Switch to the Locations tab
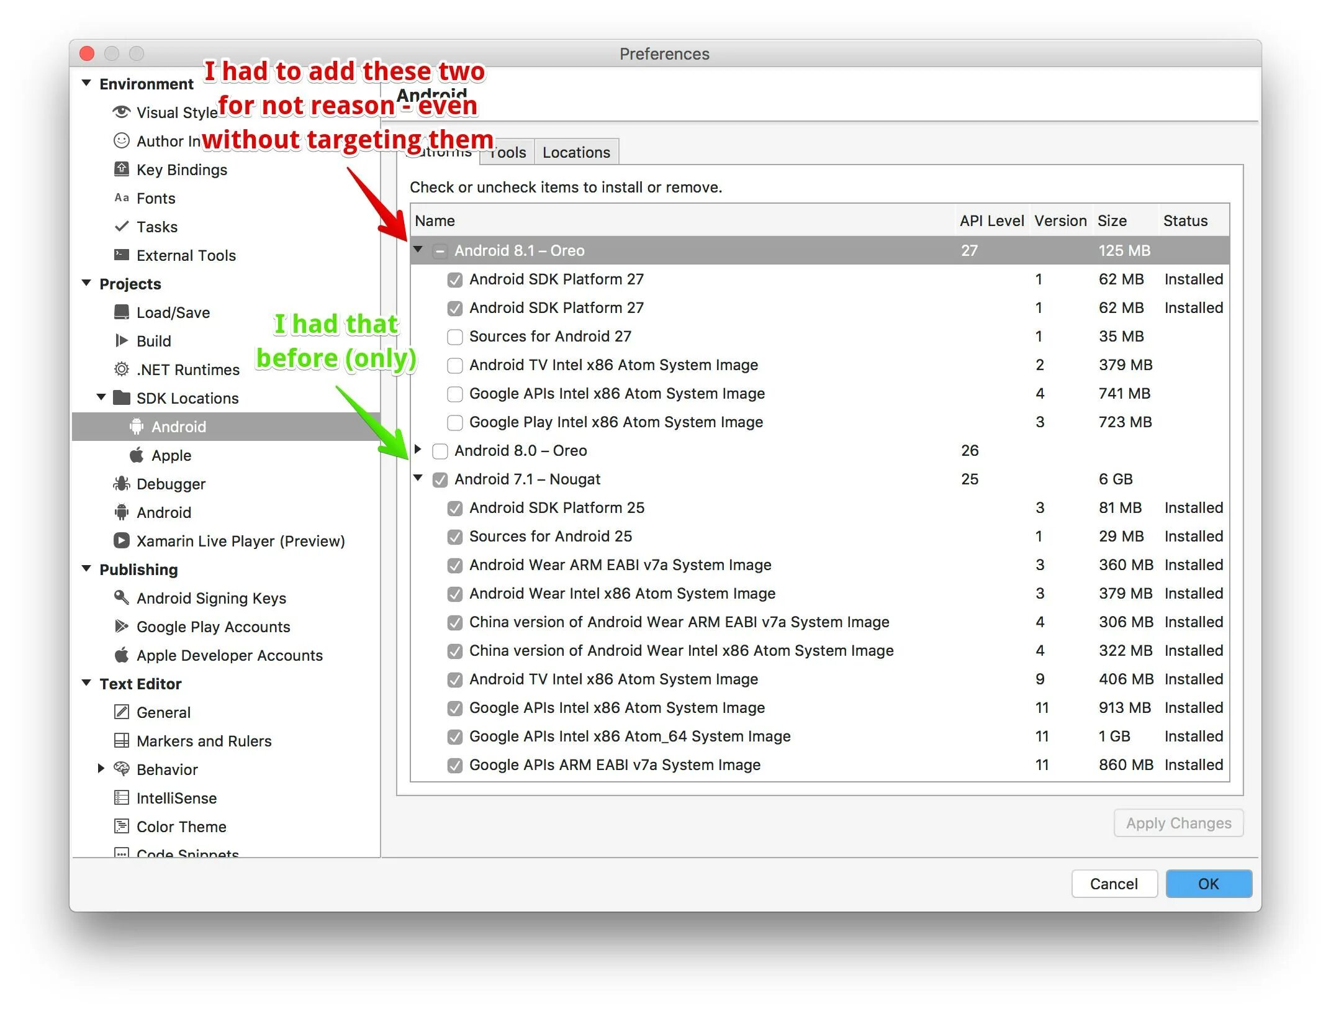The image size is (1331, 1011). click(575, 152)
